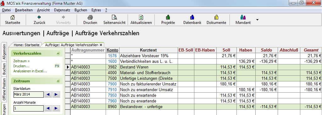Click the Zurück green arrow icon

[x=39, y=17]
